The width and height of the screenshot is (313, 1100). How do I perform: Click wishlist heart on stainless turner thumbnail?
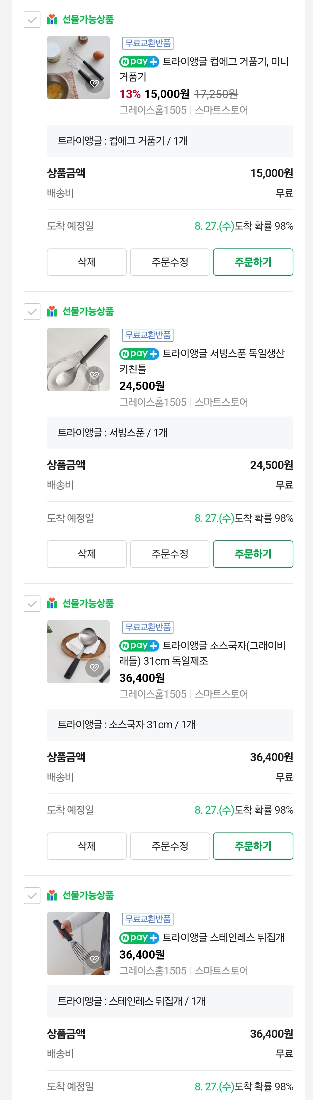(95, 959)
